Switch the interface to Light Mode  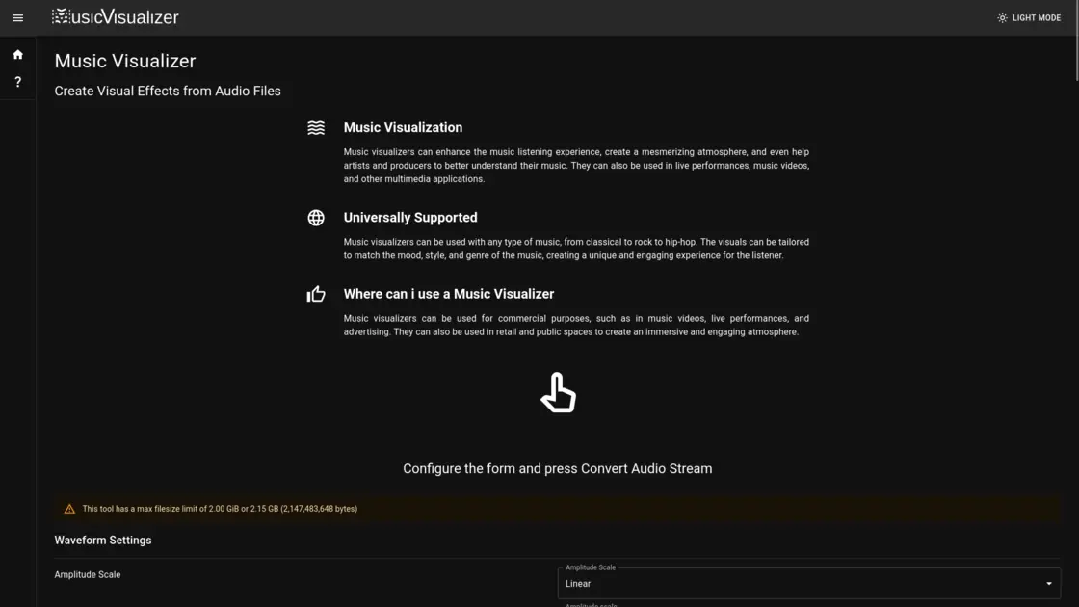tap(1029, 16)
